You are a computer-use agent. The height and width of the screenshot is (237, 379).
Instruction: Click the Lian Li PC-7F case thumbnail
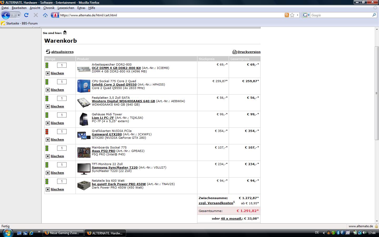pyautogui.click(x=84, y=119)
